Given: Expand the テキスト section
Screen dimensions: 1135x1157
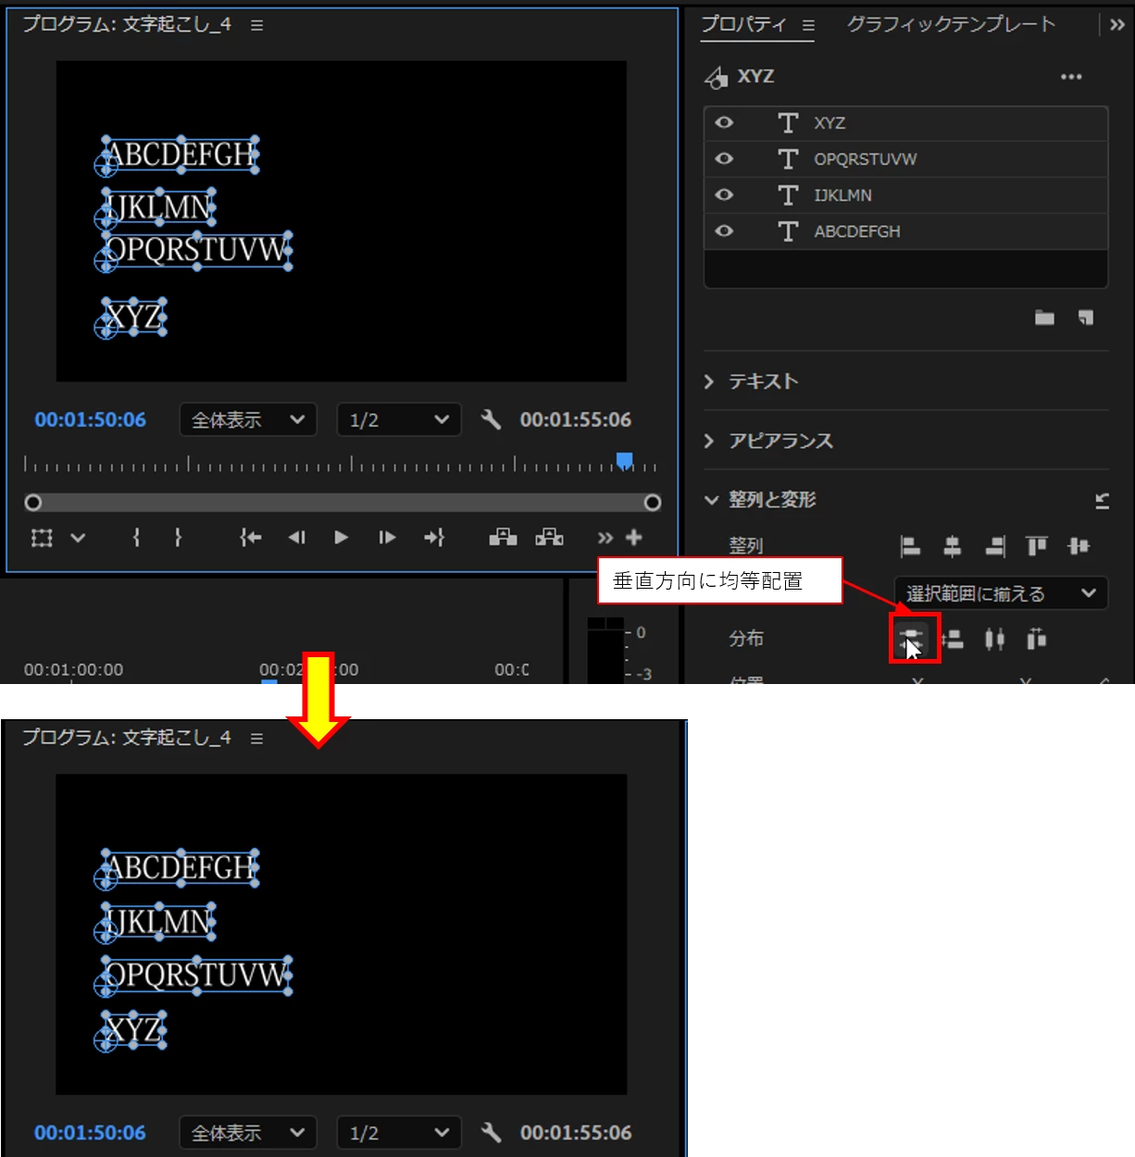Looking at the screenshot, I should pos(709,381).
